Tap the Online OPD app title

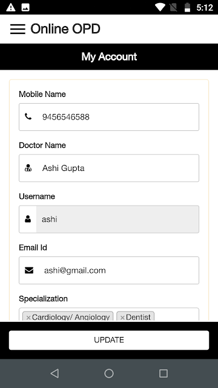65,29
